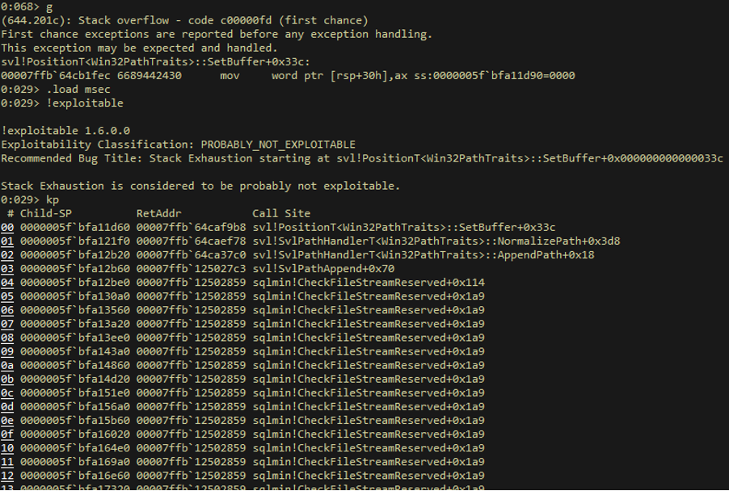Open stack frame 01 link
The height and width of the screenshot is (491, 729).
7,241
